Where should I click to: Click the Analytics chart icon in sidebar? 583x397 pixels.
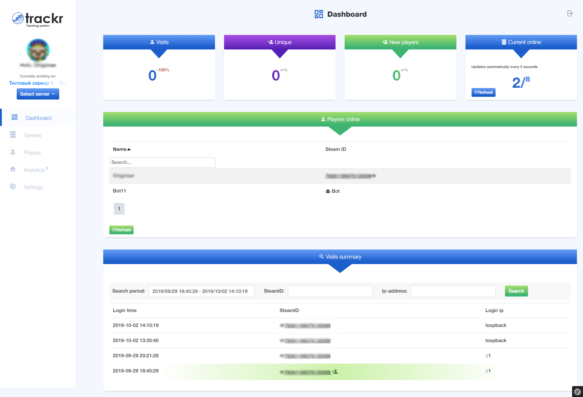point(13,169)
